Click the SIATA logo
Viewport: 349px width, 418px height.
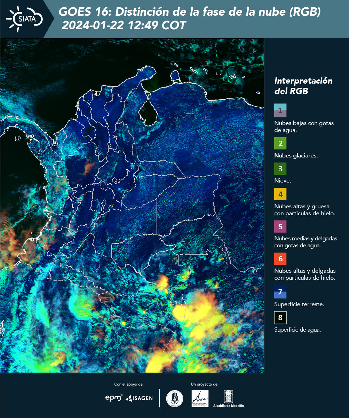[24, 18]
